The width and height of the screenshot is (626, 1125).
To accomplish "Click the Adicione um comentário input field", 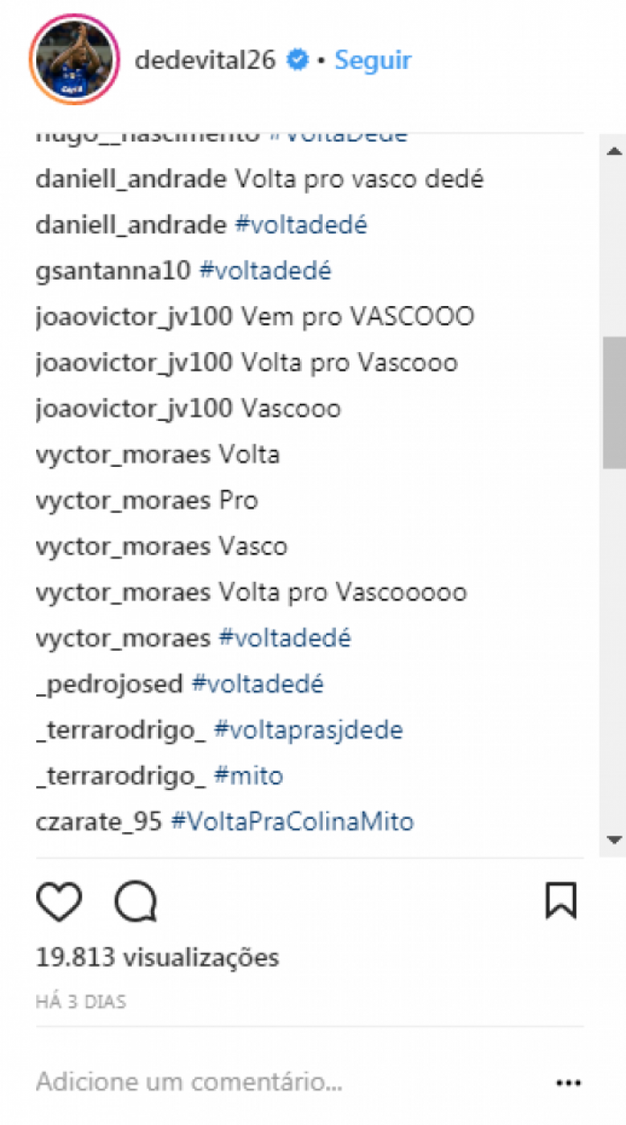I will (x=289, y=1082).
